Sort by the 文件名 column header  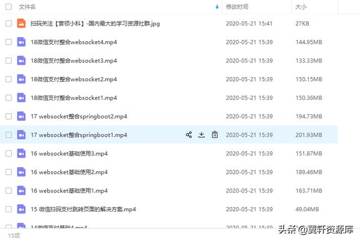click(x=28, y=7)
